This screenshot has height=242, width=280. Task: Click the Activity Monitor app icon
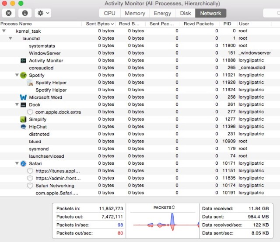pos(23,61)
